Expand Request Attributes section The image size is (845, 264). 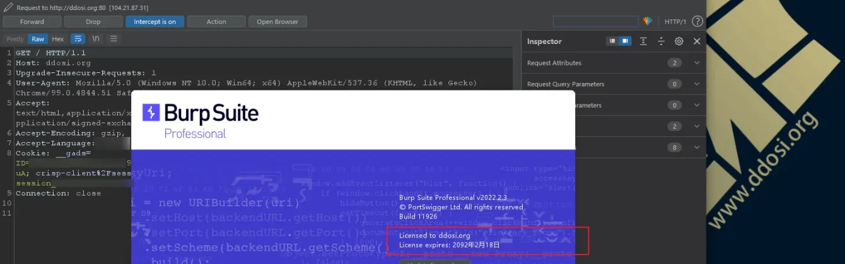(x=697, y=63)
